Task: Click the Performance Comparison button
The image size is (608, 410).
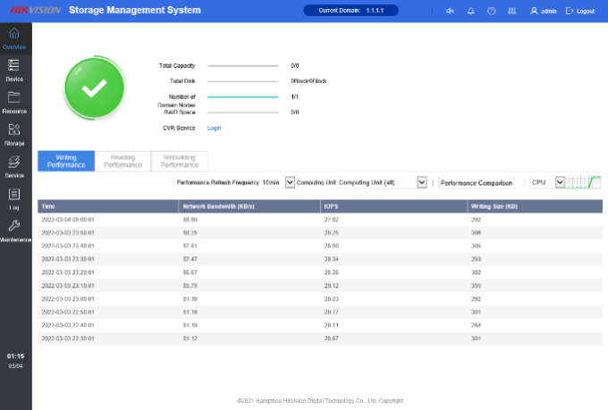Action: tap(477, 182)
